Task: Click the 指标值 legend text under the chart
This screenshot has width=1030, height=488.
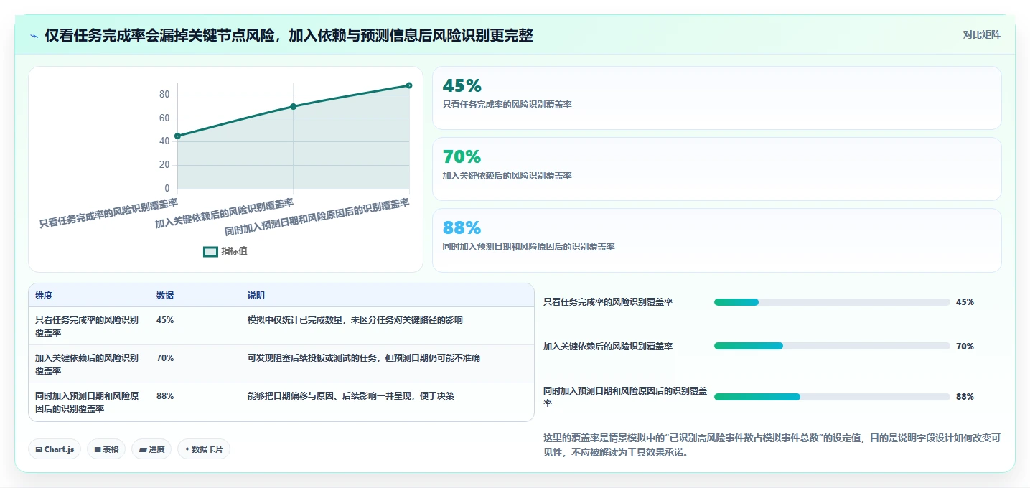Action: point(234,251)
